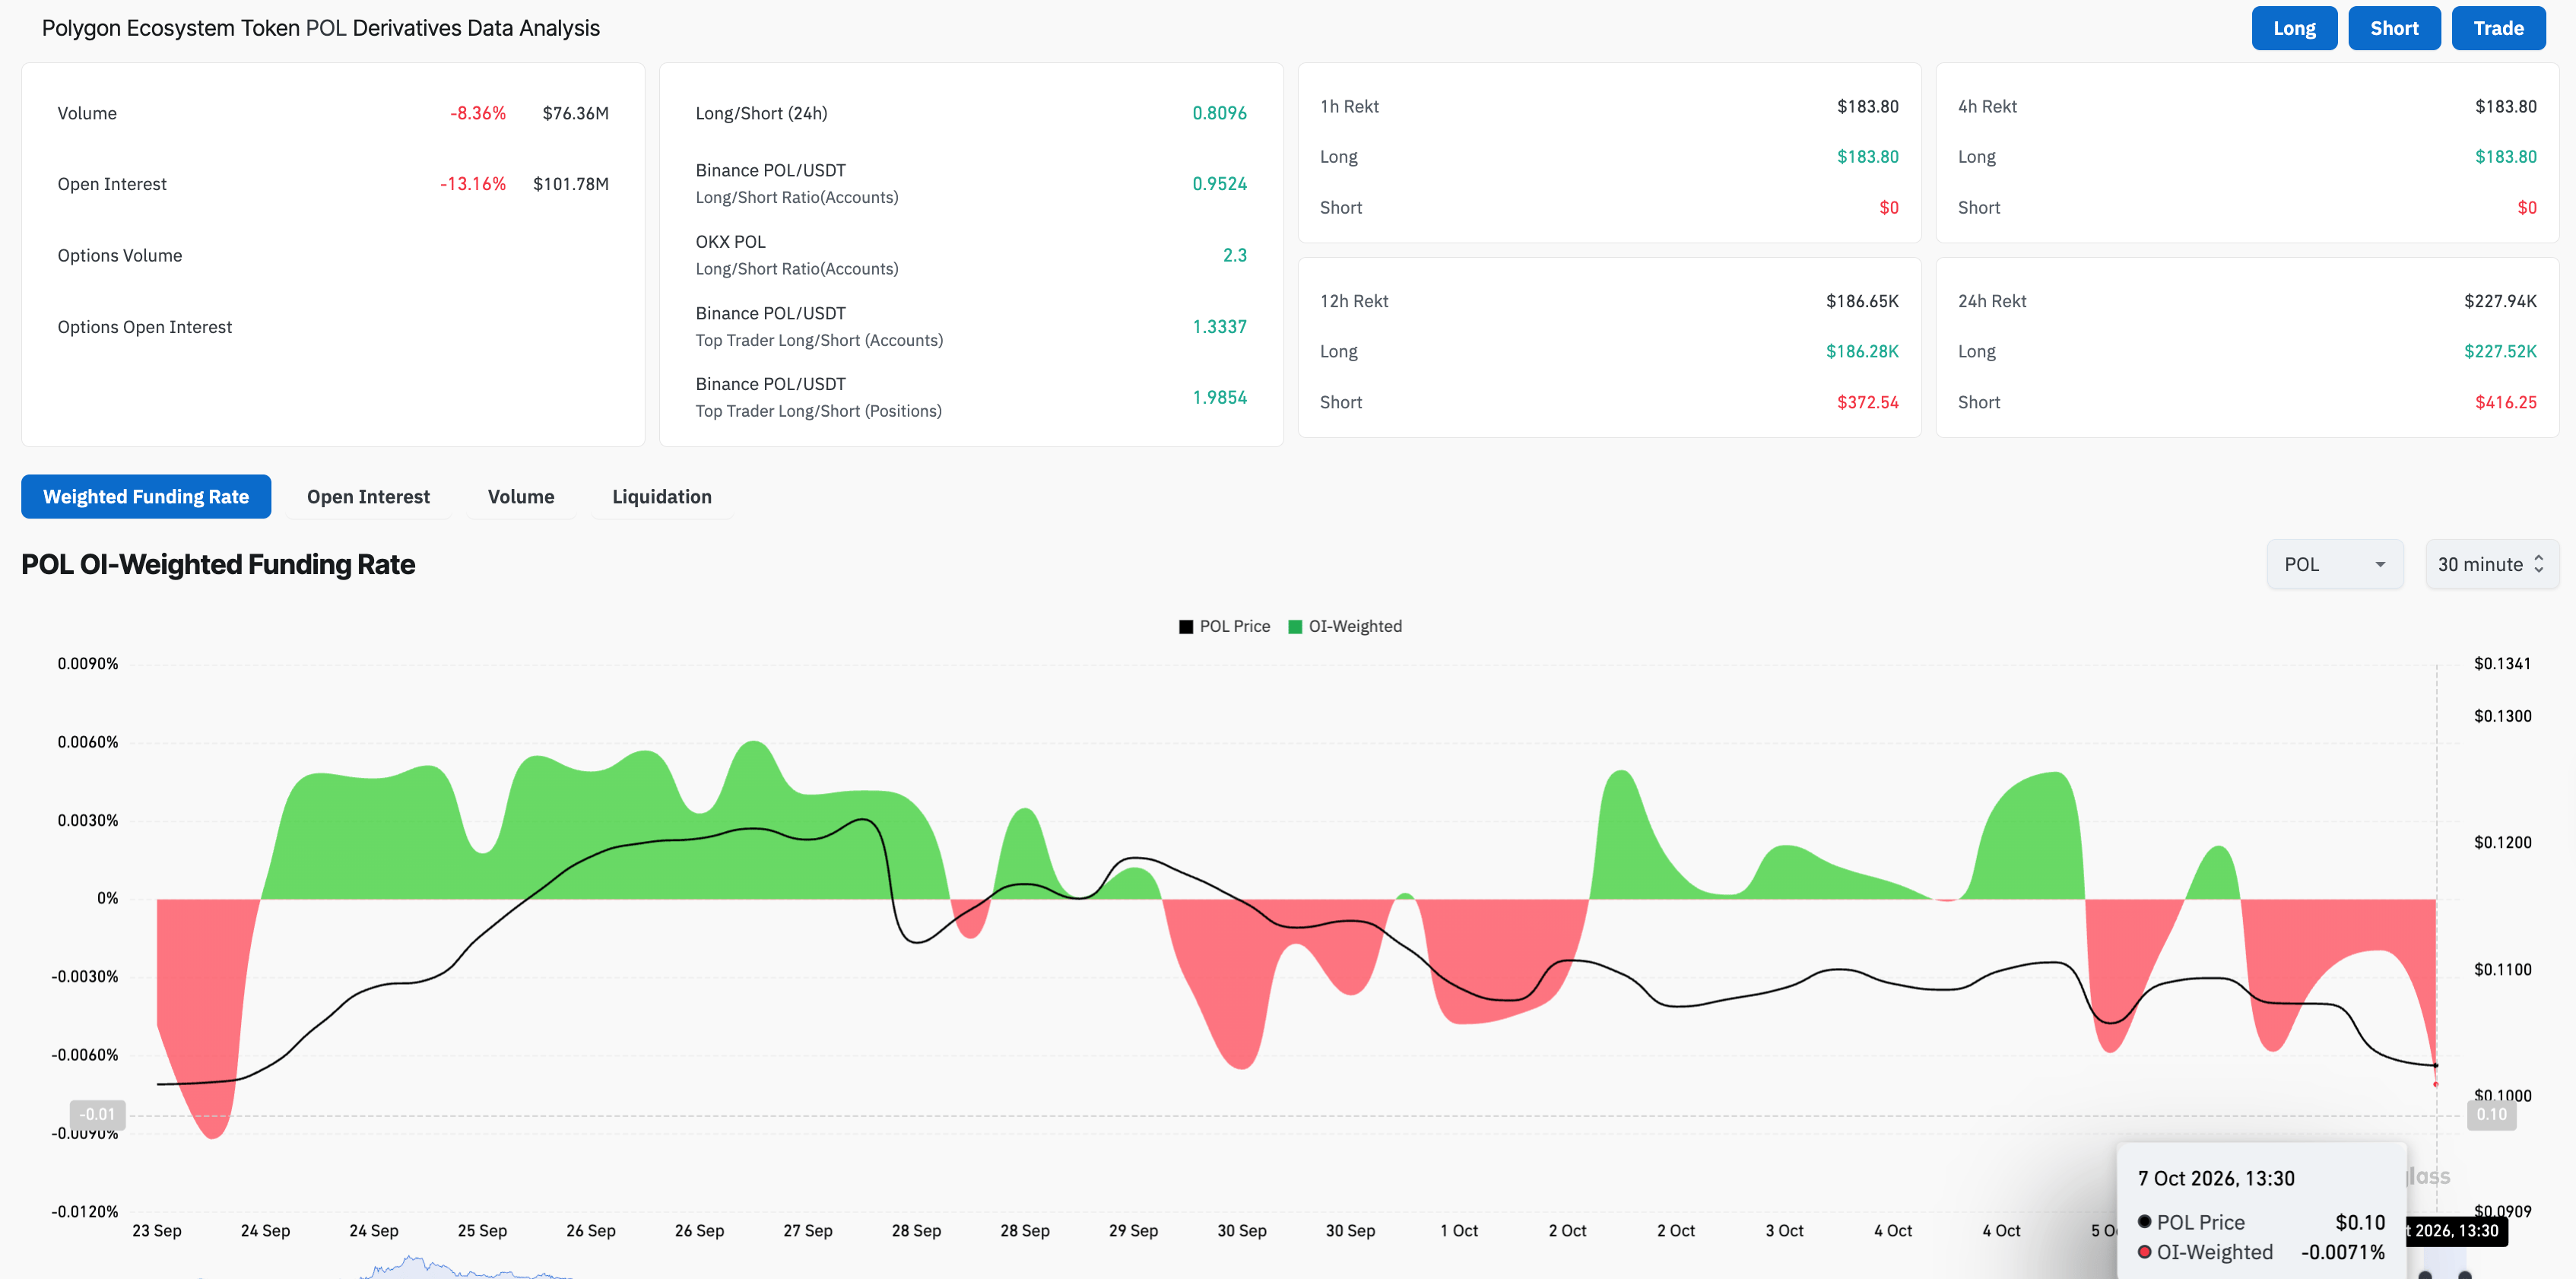Select the Weighted Funding Rate tab
Screen dimensions: 2576x1279
click(146, 497)
